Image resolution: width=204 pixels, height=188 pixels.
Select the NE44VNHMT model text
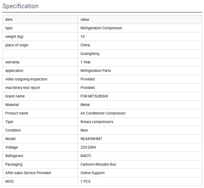(91, 139)
